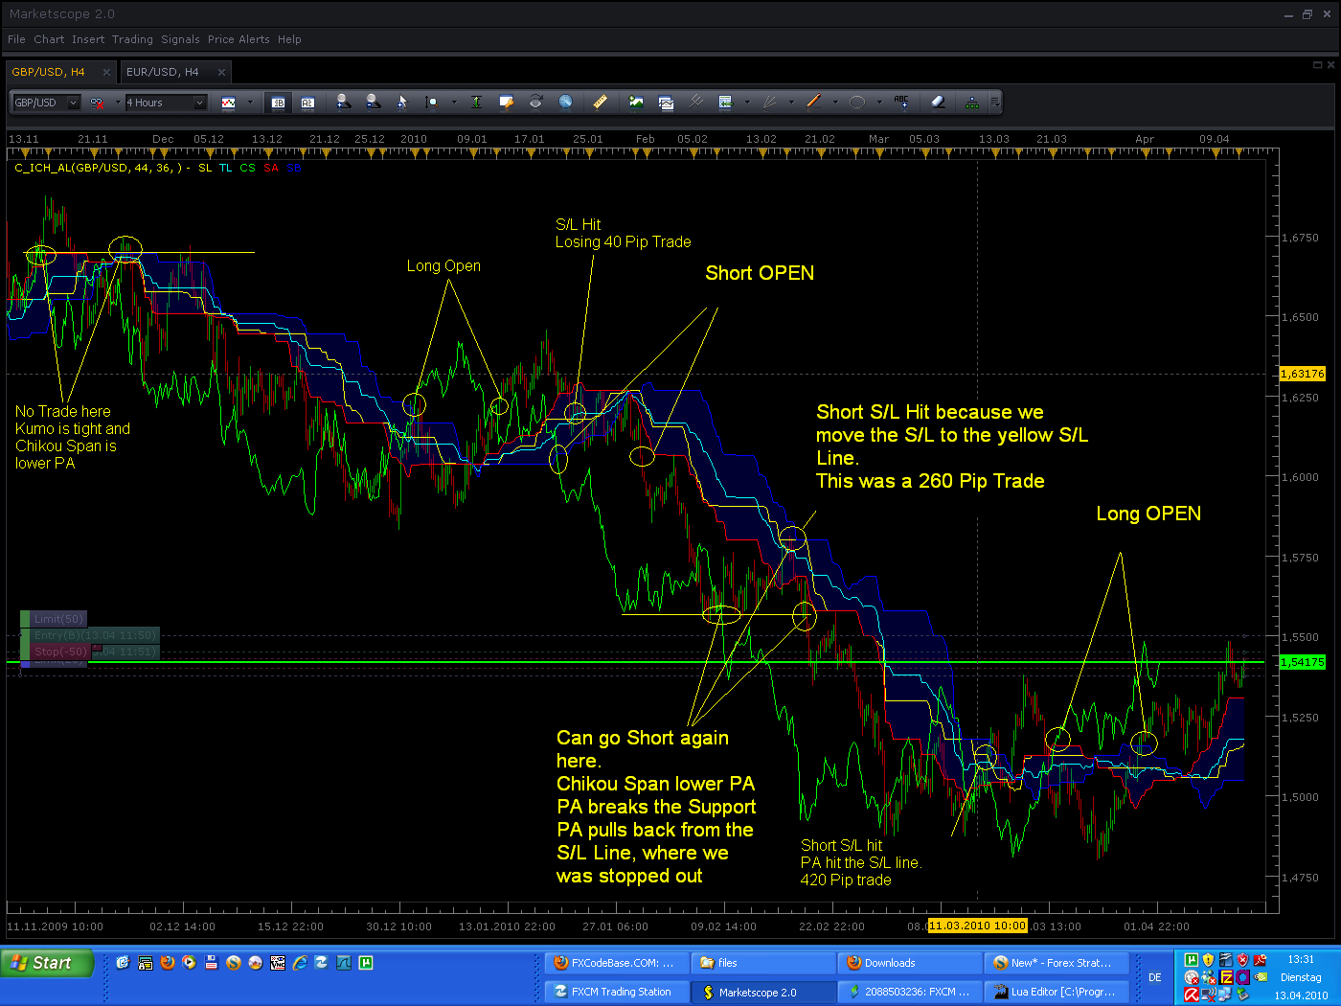Open the GBP/USD symbol dropdown

pos(46,103)
